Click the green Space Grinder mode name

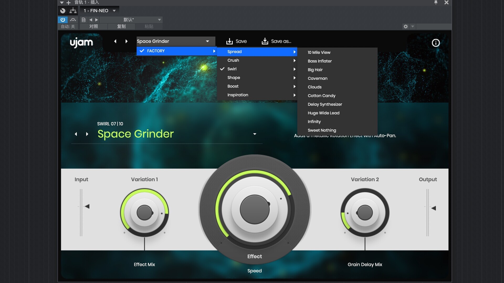(136, 134)
